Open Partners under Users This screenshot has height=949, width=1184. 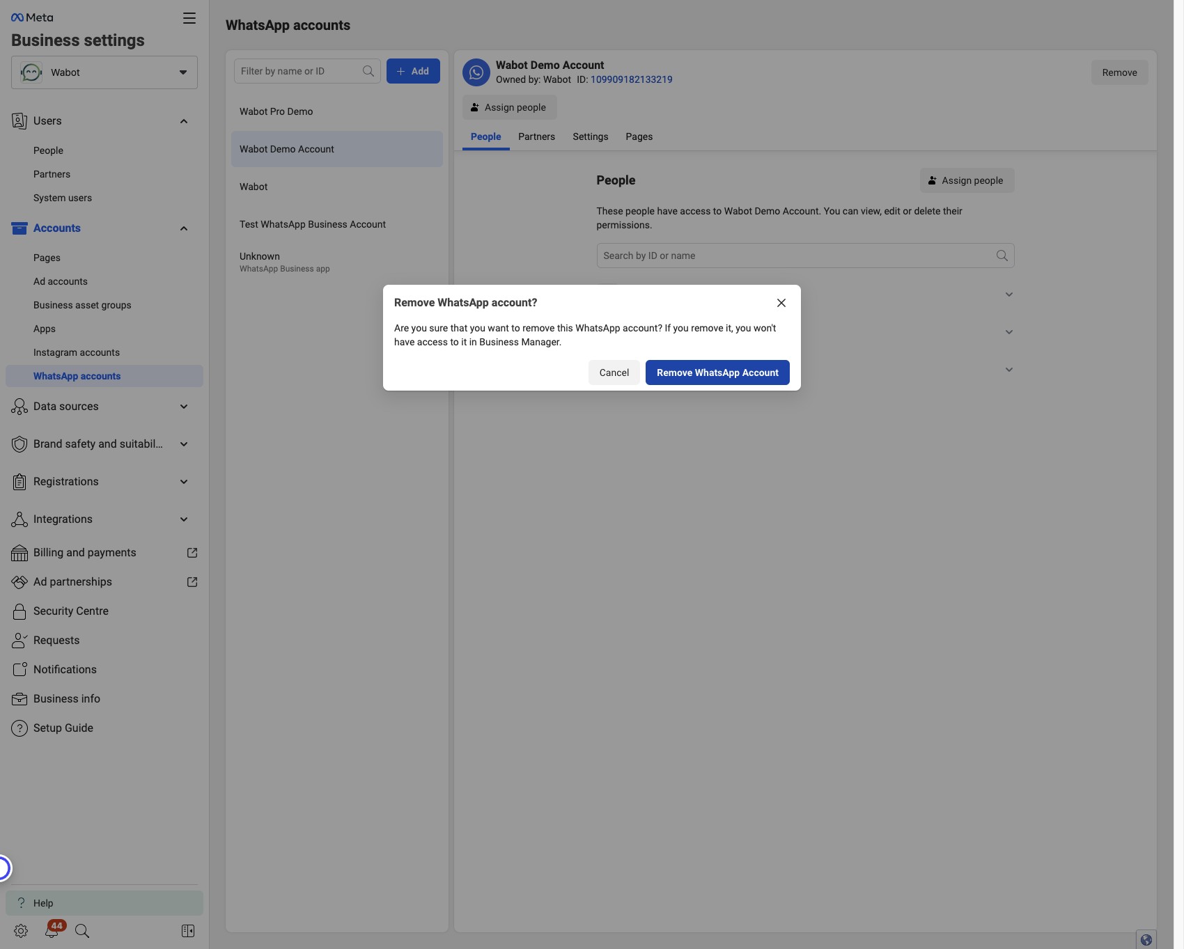pyautogui.click(x=52, y=174)
